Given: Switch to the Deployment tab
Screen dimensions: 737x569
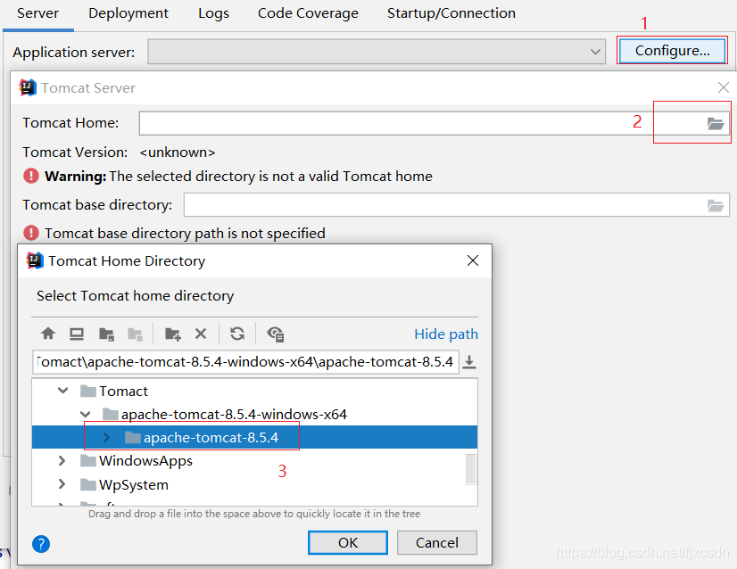Looking at the screenshot, I should click(x=128, y=13).
